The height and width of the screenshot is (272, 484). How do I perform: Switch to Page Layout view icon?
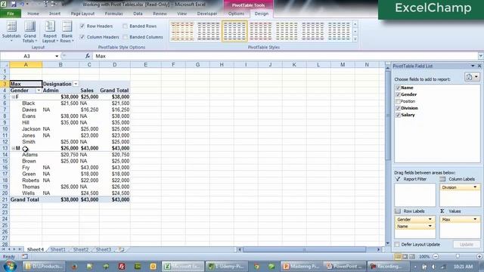(405, 257)
